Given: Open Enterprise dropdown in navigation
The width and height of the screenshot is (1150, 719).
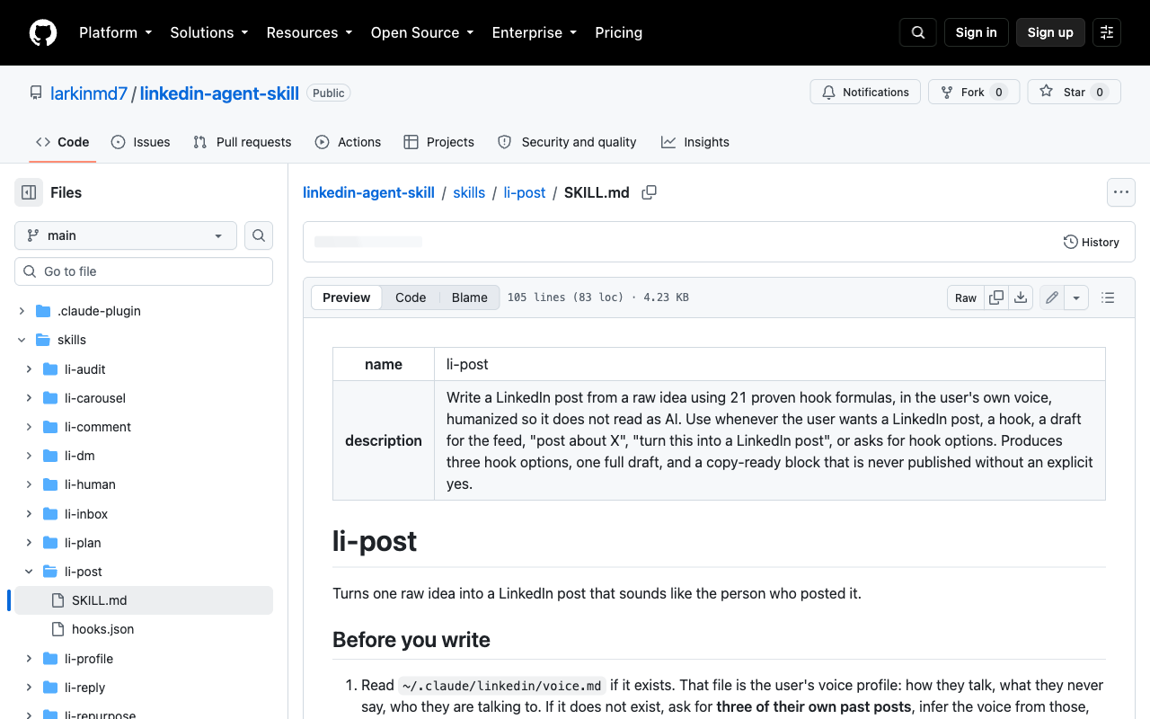Looking at the screenshot, I should (x=534, y=32).
